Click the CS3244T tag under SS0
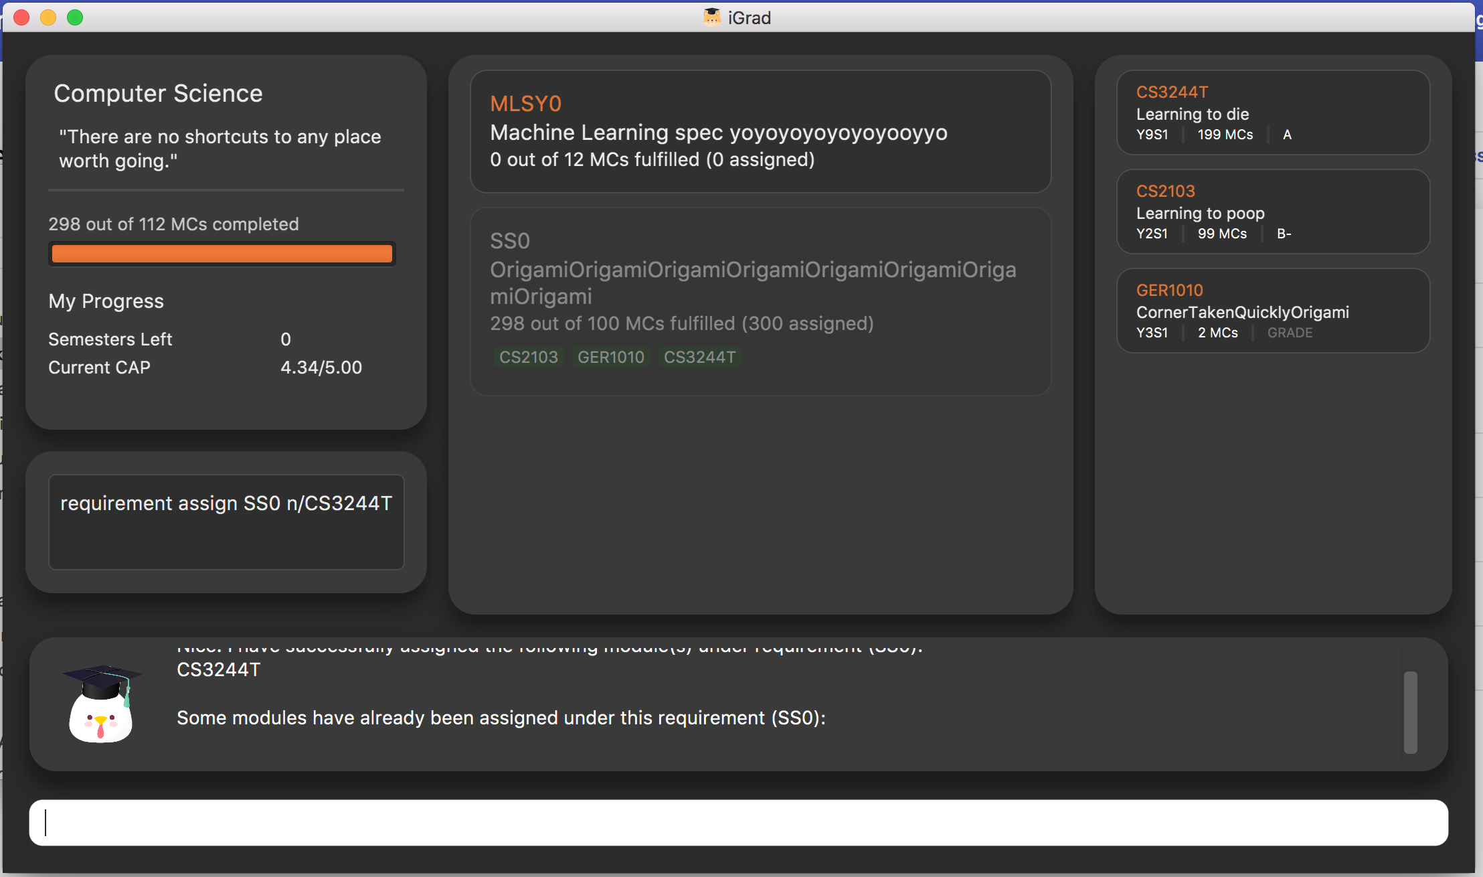The height and width of the screenshot is (877, 1483). (x=699, y=357)
